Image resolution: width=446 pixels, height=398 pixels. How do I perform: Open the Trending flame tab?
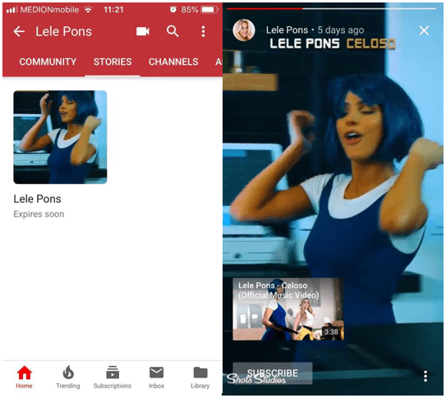[x=68, y=377]
